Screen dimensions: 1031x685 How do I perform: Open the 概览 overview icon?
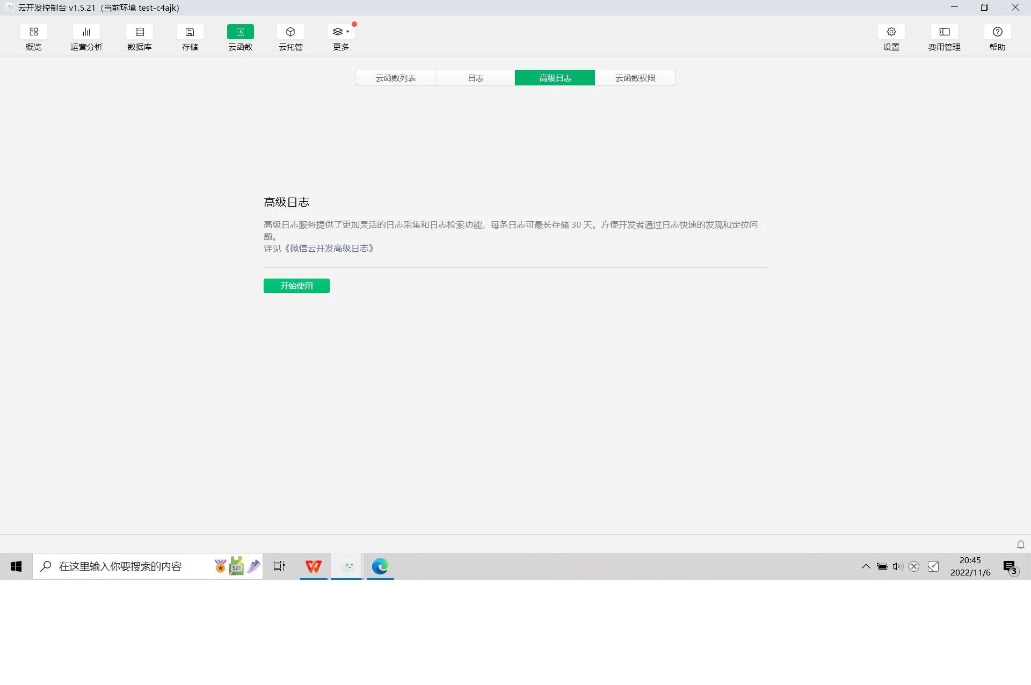pos(33,32)
